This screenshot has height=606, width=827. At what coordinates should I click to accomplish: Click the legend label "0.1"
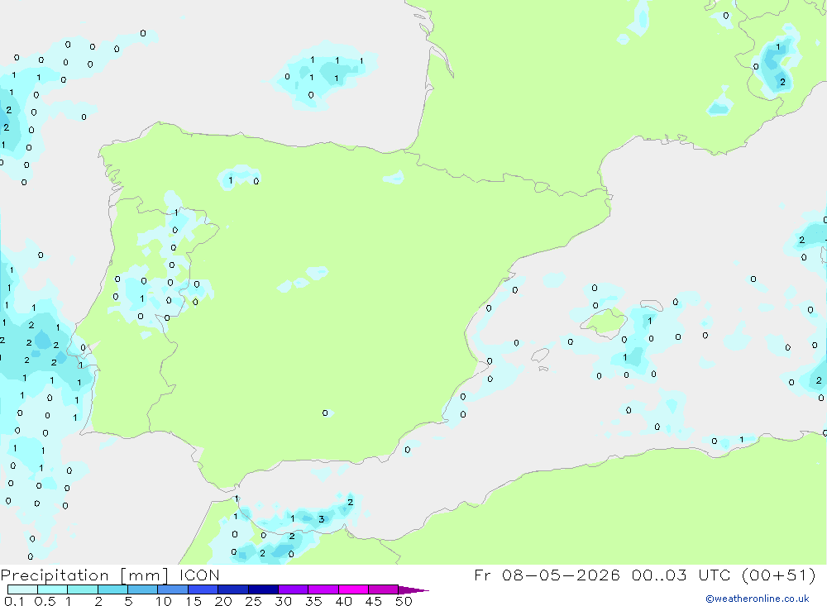click(x=14, y=601)
